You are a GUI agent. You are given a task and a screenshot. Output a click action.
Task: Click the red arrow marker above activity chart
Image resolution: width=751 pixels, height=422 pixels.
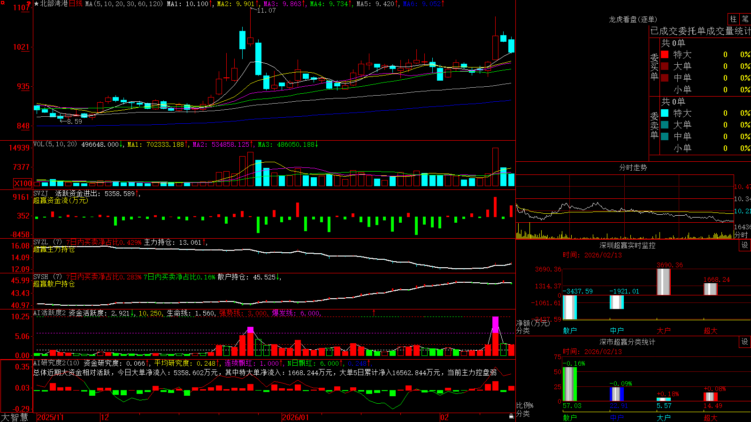tap(374, 312)
